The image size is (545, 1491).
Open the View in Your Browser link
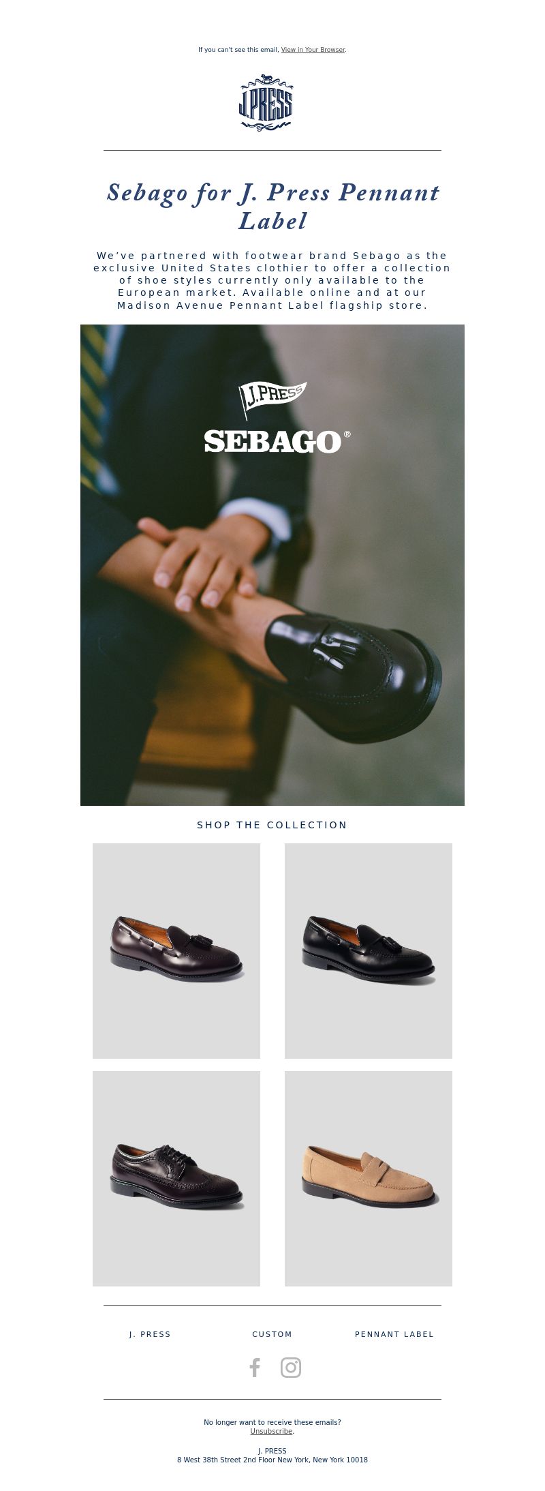(313, 50)
